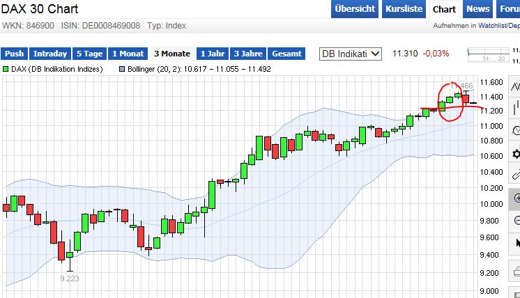The width and height of the screenshot is (520, 298).
Task: Open the indicators wave icon
Action: [x=515, y=130]
